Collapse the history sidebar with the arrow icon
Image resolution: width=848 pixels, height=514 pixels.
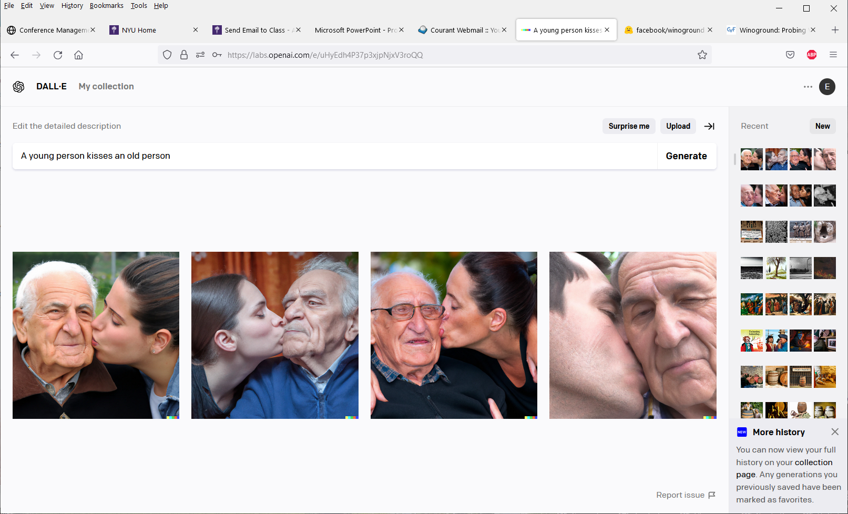pos(709,126)
